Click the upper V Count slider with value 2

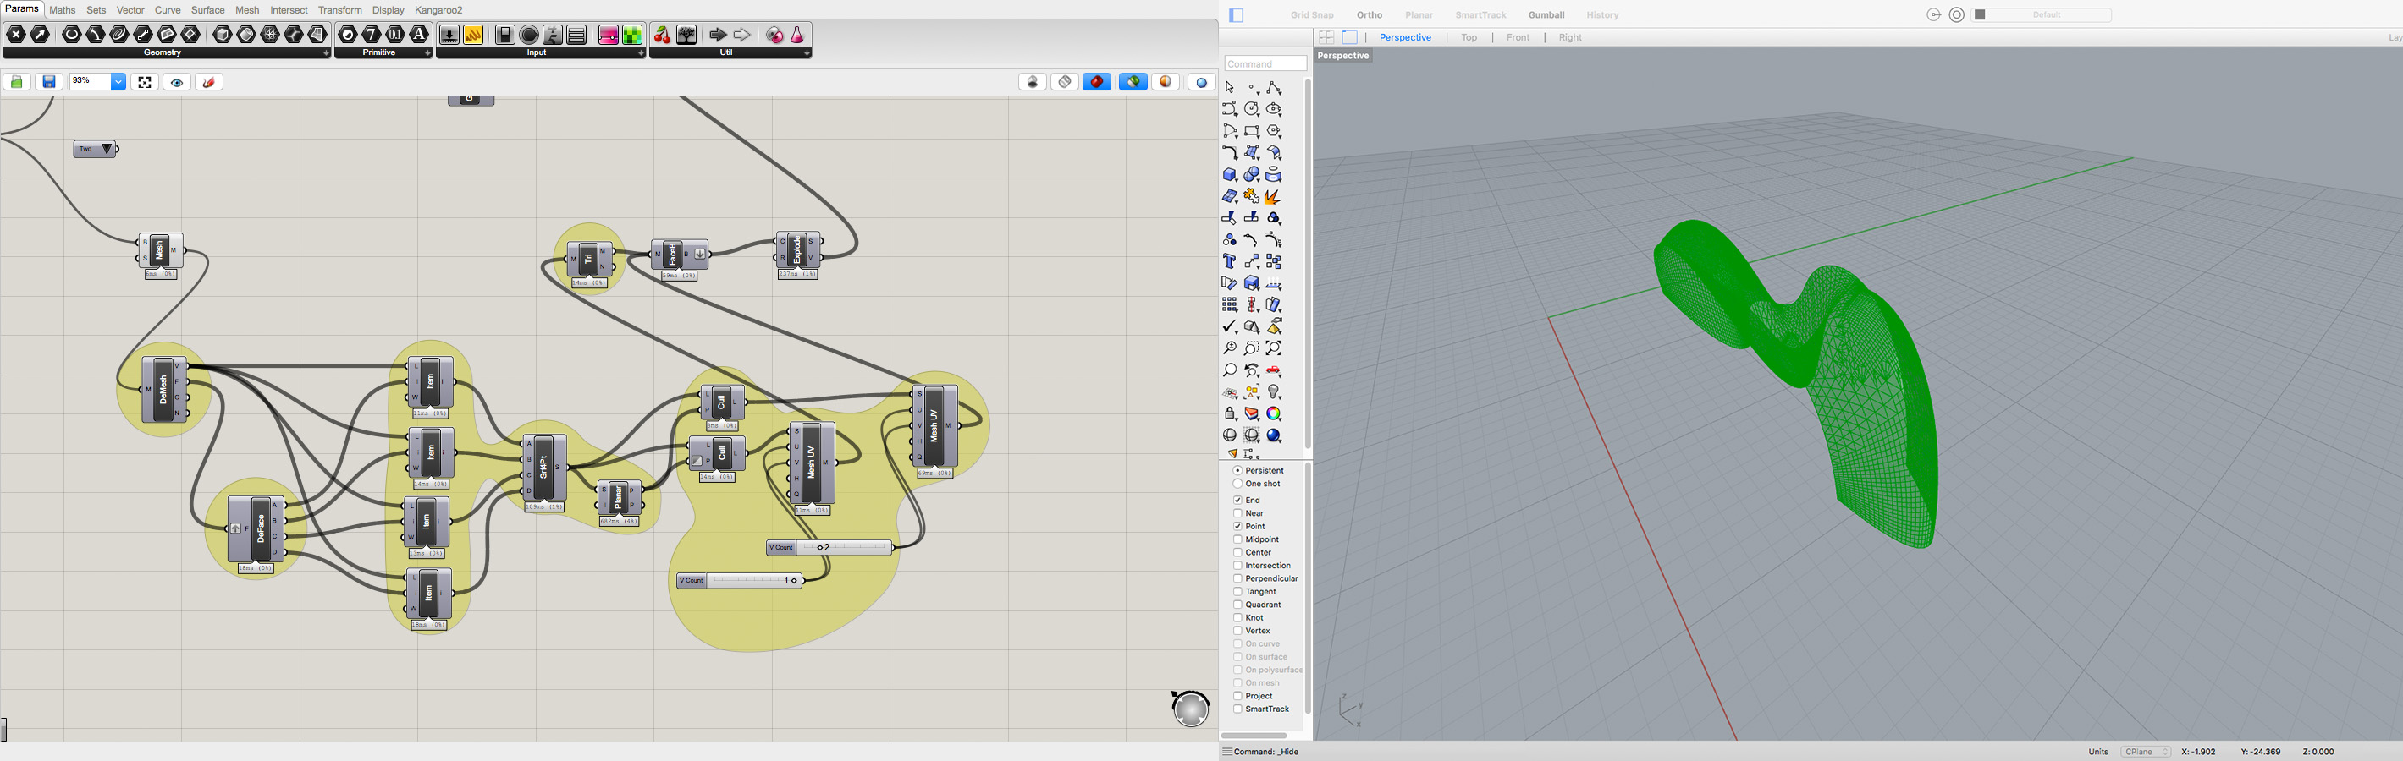tap(829, 548)
